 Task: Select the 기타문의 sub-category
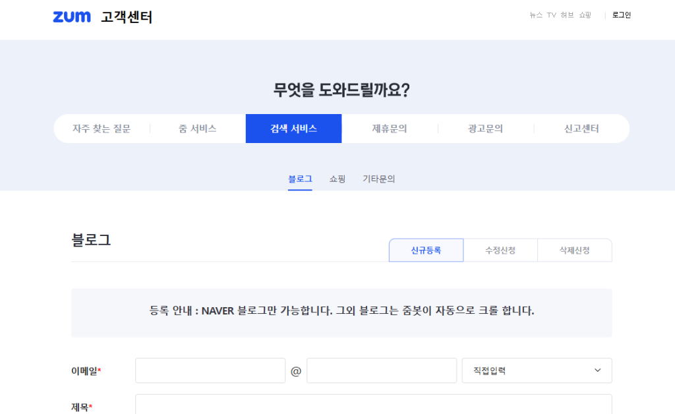379,179
